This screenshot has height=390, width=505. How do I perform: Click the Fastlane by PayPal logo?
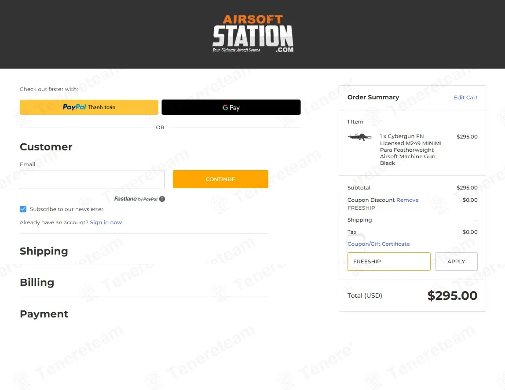135,199
